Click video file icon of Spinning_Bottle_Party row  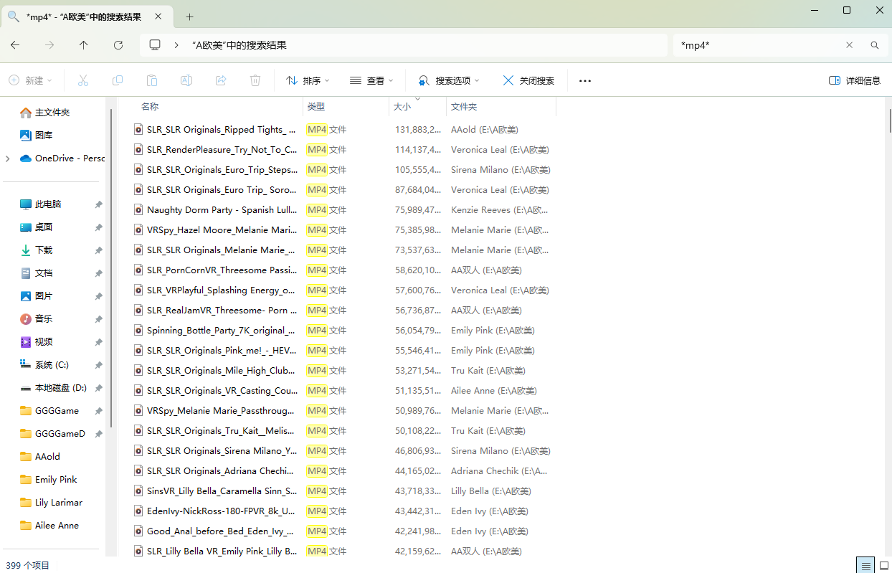pyautogui.click(x=139, y=331)
